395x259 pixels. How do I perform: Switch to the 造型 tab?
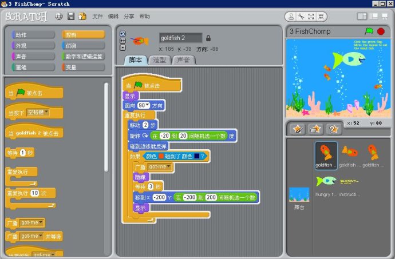click(160, 60)
